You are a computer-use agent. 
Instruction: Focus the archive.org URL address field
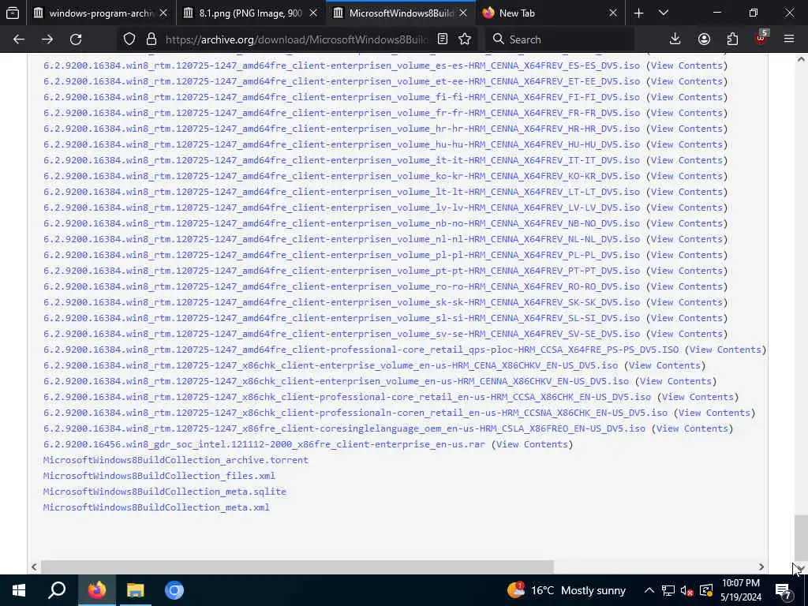coord(297,39)
